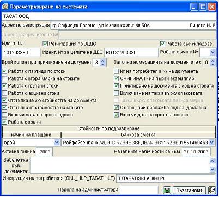
Task: Toggle 'Отстъпка върху стойността на документа'
Action: coord(4,100)
